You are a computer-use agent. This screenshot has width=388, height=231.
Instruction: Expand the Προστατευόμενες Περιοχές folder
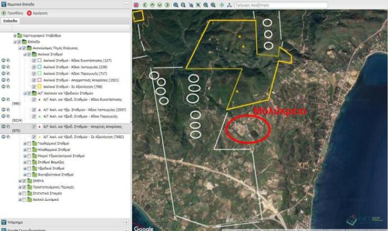(x=19, y=187)
